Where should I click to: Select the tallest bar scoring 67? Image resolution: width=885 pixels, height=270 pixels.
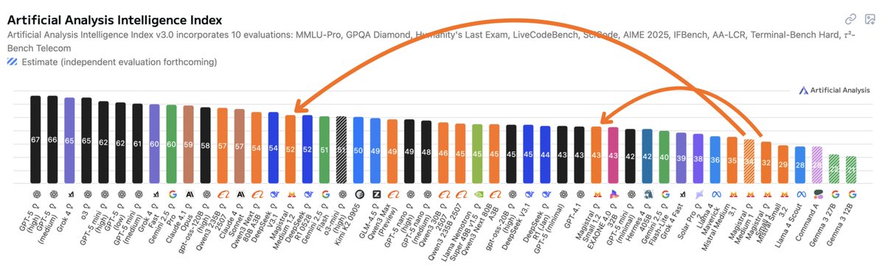coord(35,139)
